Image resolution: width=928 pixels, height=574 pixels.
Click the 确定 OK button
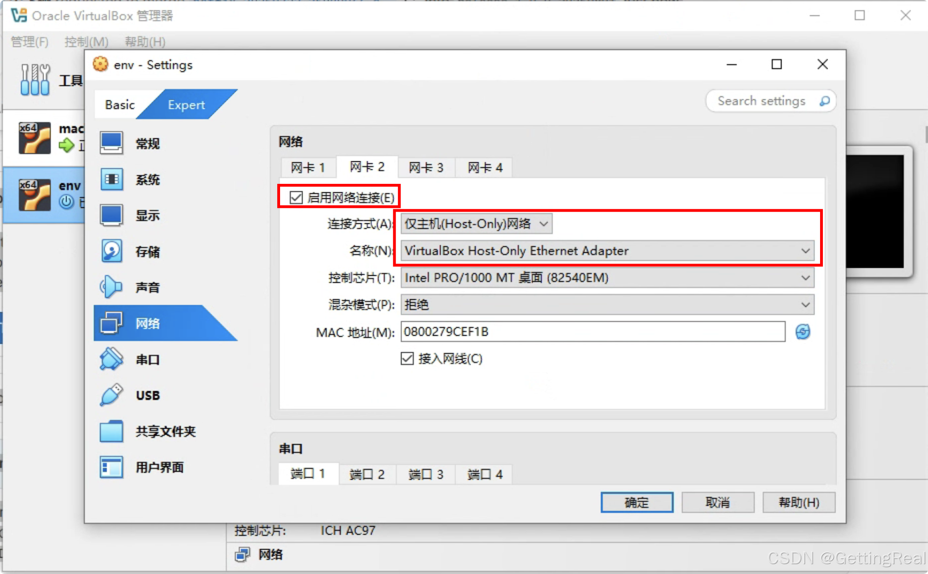click(637, 502)
